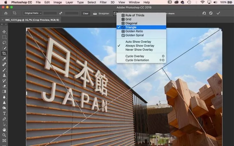
Task: Open the Layer menu
Action: coord(69,2)
